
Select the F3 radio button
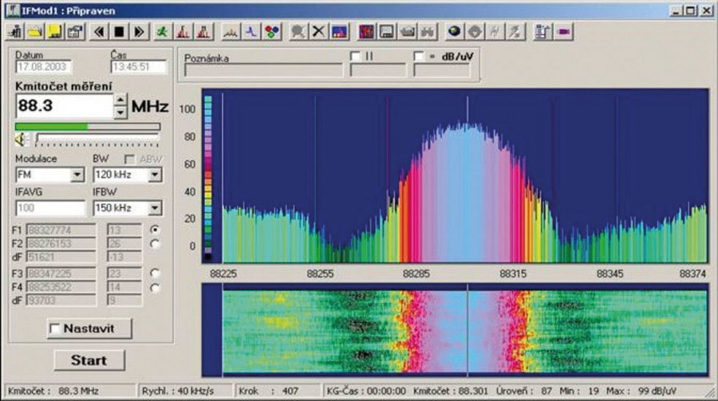point(154,273)
